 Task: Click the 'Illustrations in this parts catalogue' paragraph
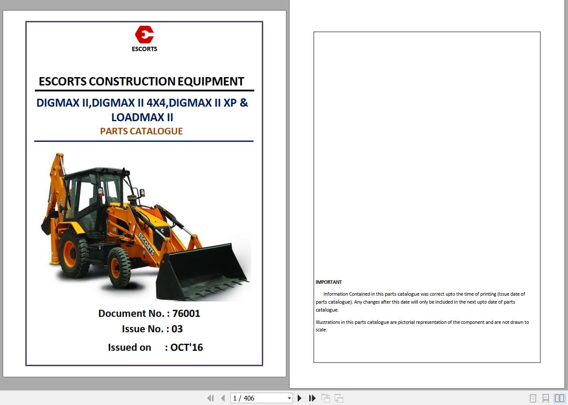pos(422,326)
